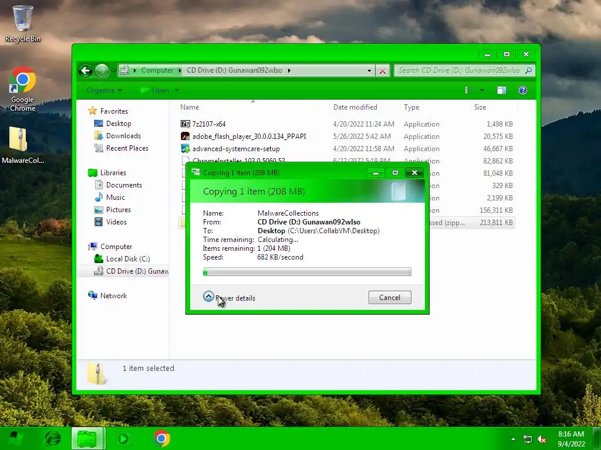601x450 pixels.
Task: Stop loading with the red X button
Action: (382, 70)
